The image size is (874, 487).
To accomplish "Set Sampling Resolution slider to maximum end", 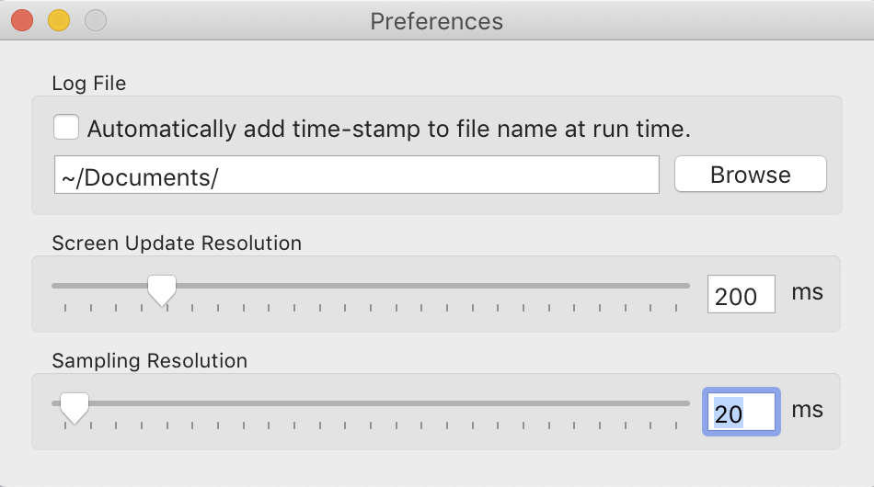I will click(686, 402).
